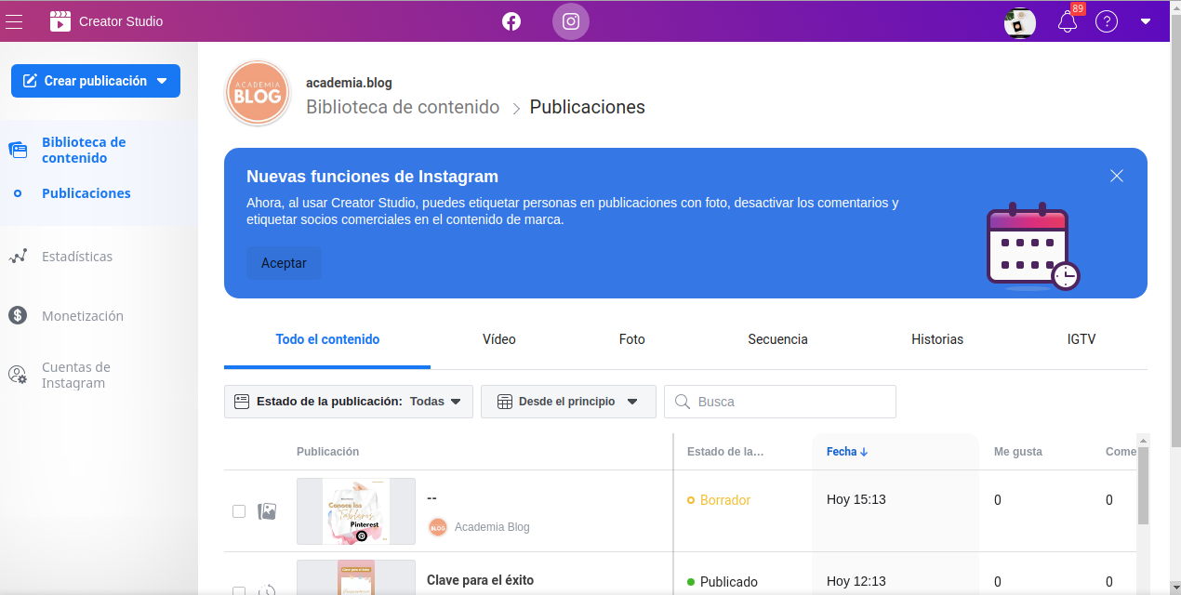The height and width of the screenshot is (595, 1181).
Task: Open the Desde el principio date dropdown
Action: click(x=568, y=402)
